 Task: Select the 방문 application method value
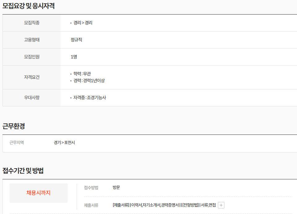116,187
